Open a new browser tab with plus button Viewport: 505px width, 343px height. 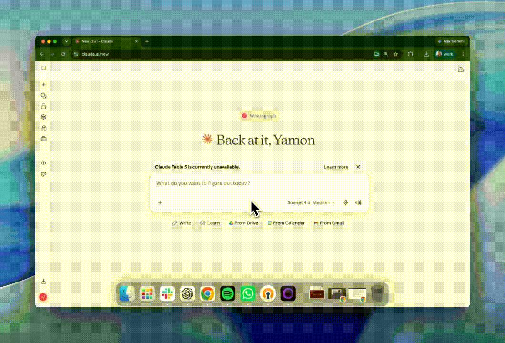[x=147, y=41]
